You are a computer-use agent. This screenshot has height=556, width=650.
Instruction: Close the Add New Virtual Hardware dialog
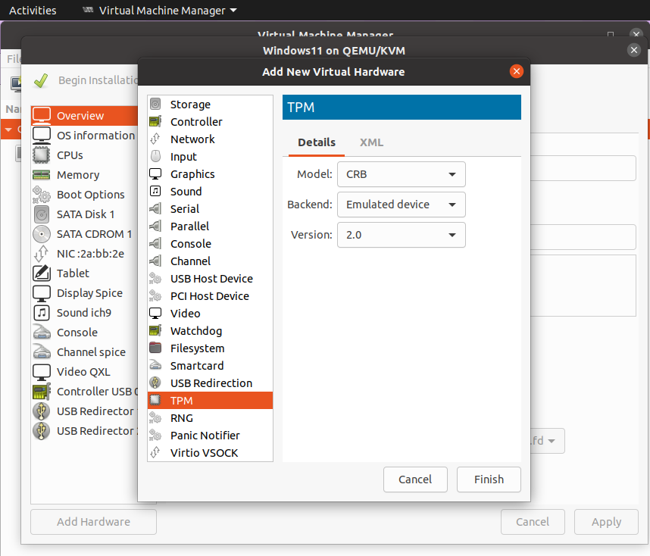(x=517, y=71)
